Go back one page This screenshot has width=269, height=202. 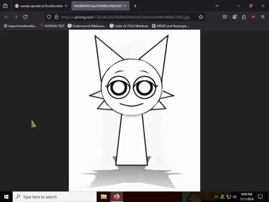(x=6, y=17)
